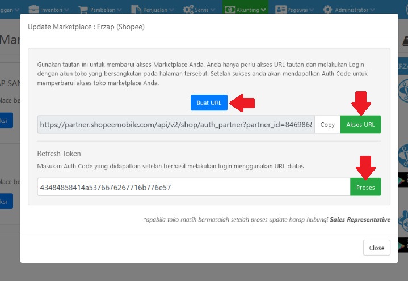Expand the Inventori dropdown chevron
This screenshot has width=408, height=281.
[66, 10]
